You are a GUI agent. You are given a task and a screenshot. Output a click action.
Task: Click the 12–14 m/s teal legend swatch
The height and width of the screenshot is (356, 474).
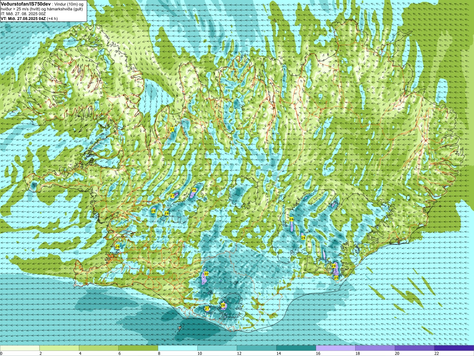(x=257, y=348)
